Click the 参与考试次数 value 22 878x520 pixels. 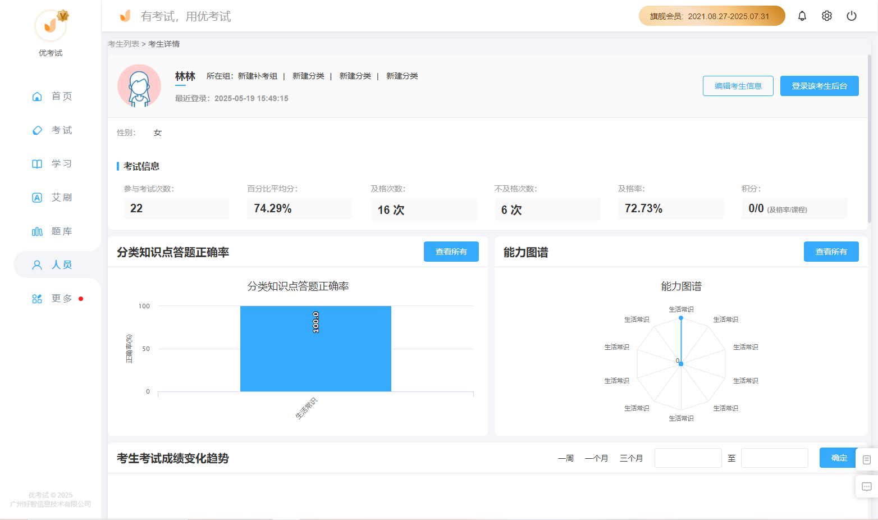tap(136, 208)
